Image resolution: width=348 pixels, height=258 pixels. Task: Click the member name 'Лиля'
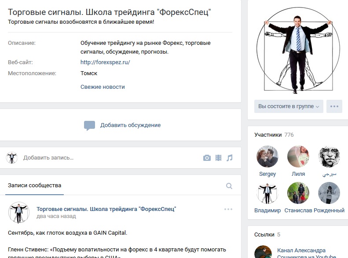[298, 174]
